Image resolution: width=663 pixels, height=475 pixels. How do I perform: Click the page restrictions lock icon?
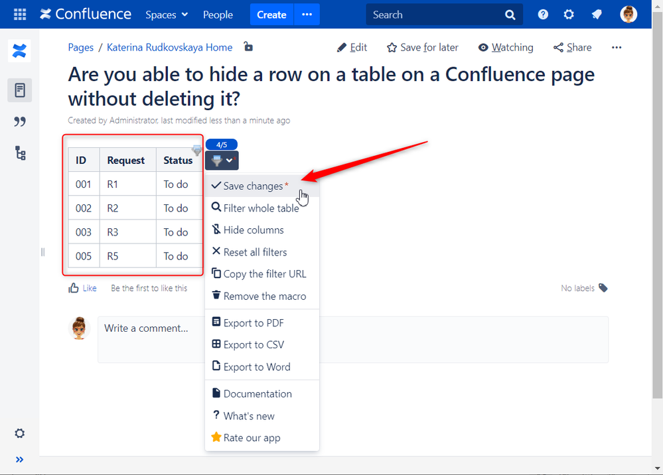(248, 46)
